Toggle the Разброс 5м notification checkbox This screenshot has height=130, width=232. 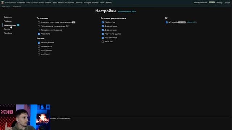[103, 22]
